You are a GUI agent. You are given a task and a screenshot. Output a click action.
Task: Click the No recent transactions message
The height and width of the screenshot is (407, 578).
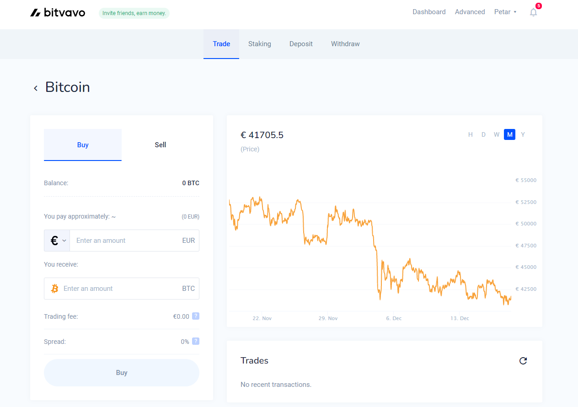tap(276, 385)
